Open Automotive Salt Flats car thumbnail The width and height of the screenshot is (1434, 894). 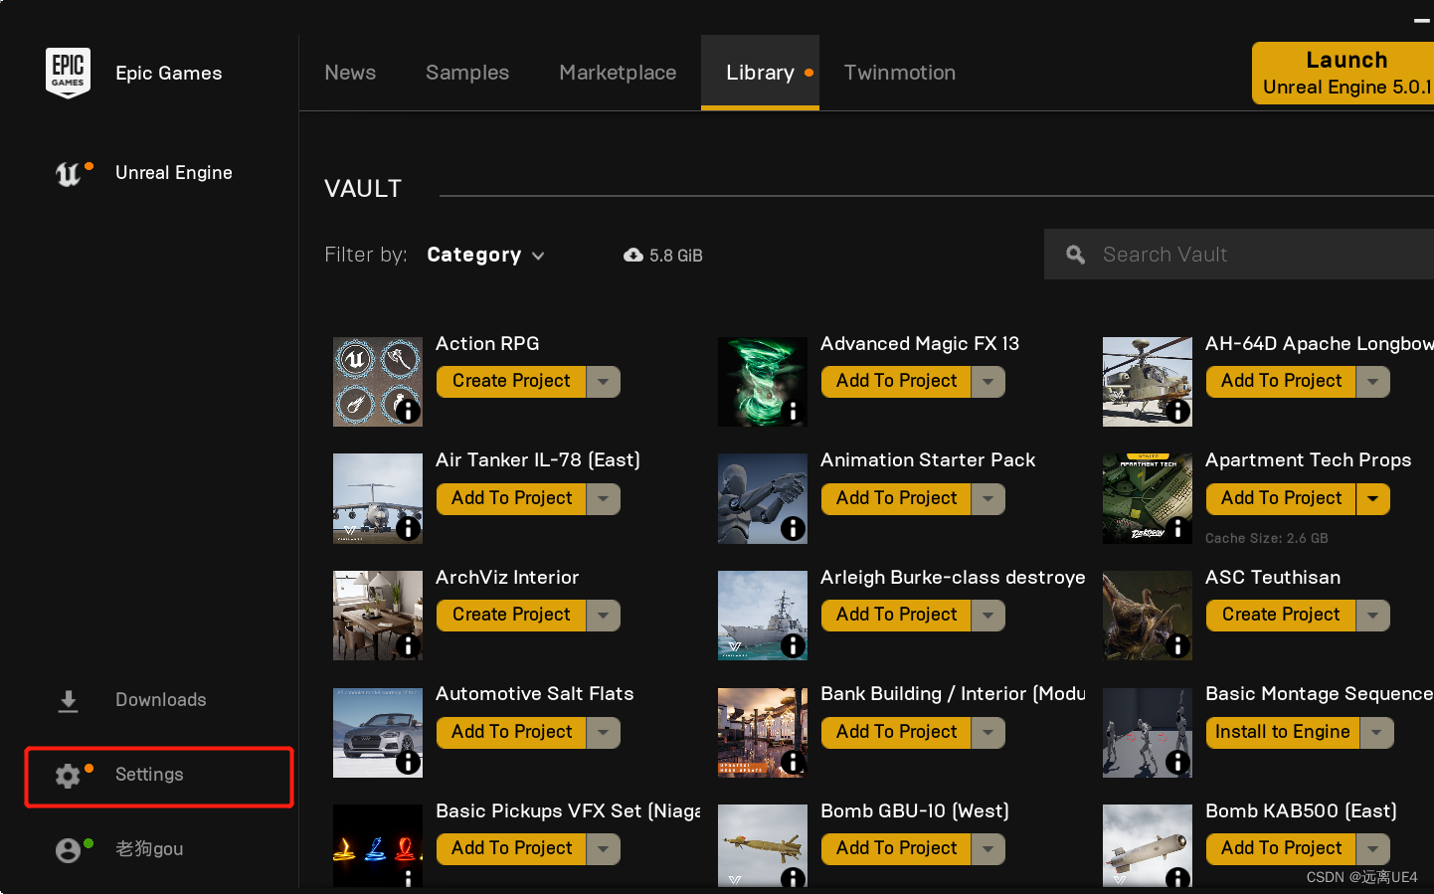pyautogui.click(x=378, y=733)
